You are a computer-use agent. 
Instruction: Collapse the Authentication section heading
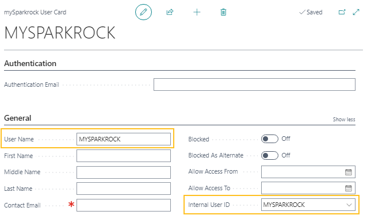coord(30,63)
